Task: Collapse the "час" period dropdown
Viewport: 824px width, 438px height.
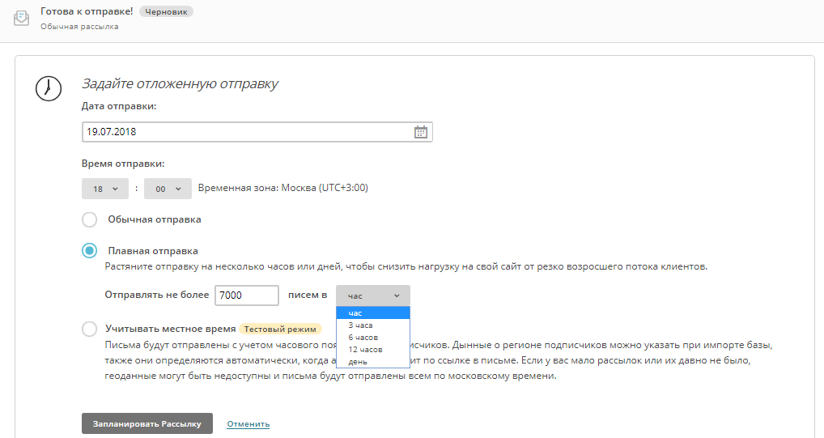Action: click(x=373, y=296)
